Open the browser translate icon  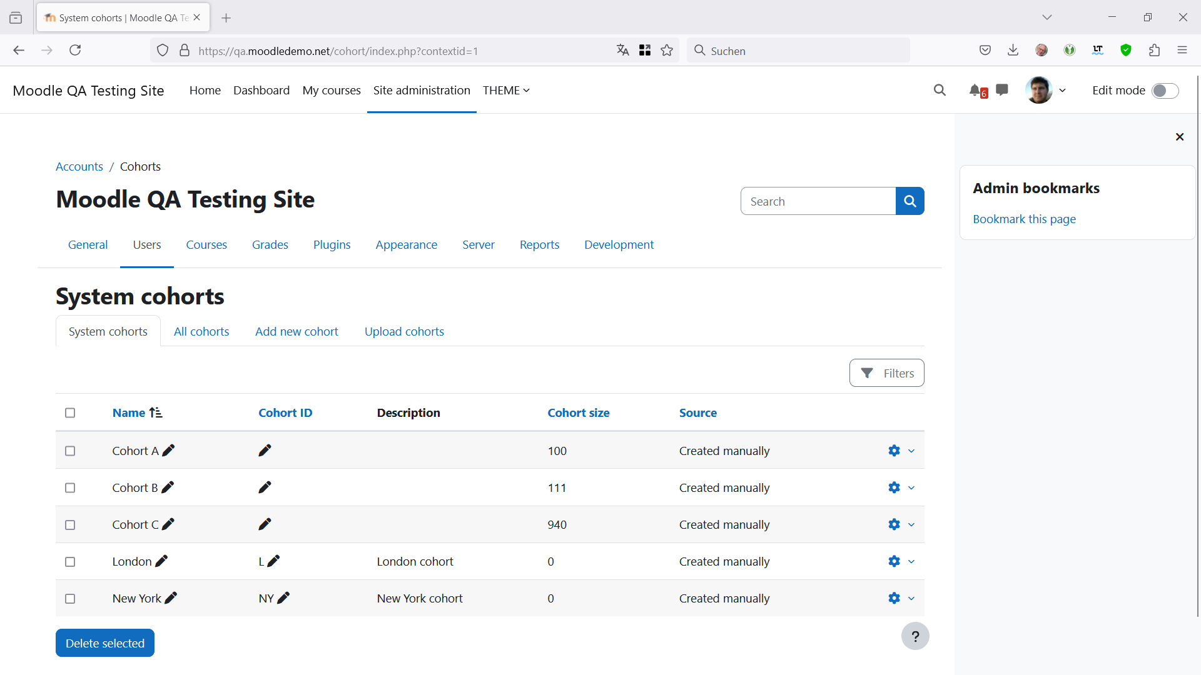tap(622, 50)
